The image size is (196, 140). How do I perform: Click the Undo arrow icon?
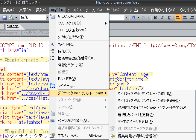point(133,18)
